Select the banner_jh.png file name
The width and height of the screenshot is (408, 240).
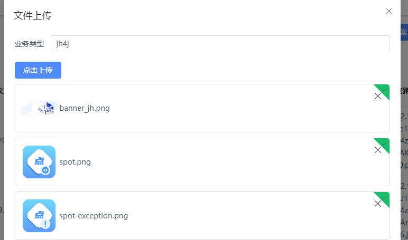[85, 108]
